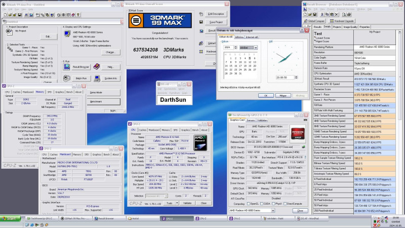
Task: Click Print Preview icon in Result Browser toolbar
Action: coord(345,15)
